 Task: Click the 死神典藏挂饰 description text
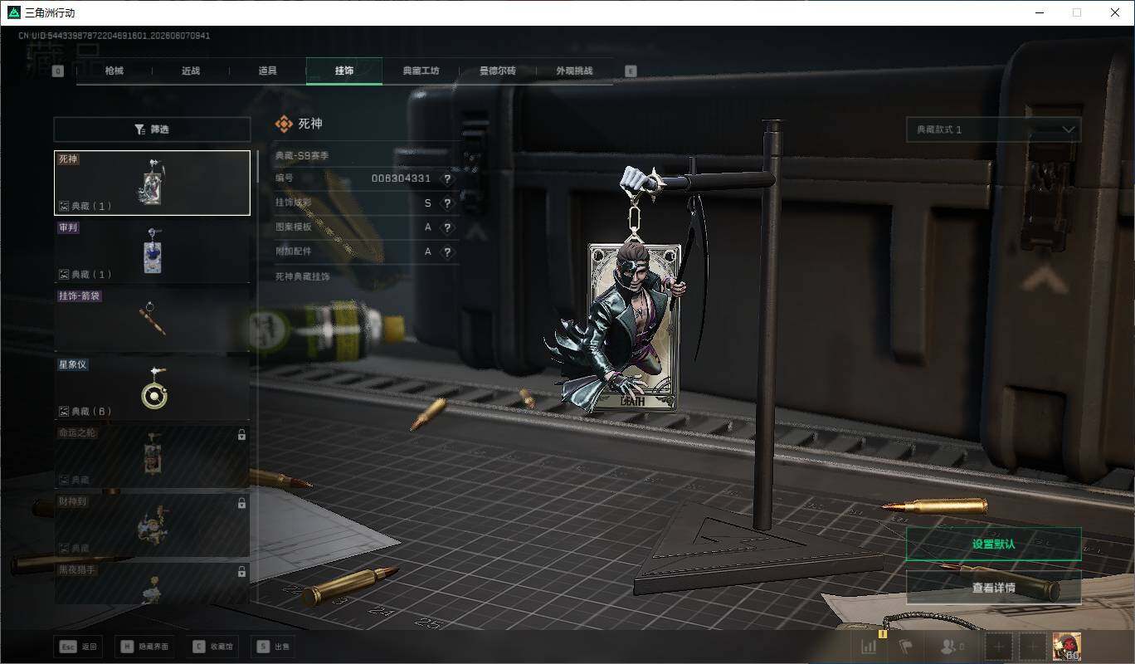tap(302, 276)
